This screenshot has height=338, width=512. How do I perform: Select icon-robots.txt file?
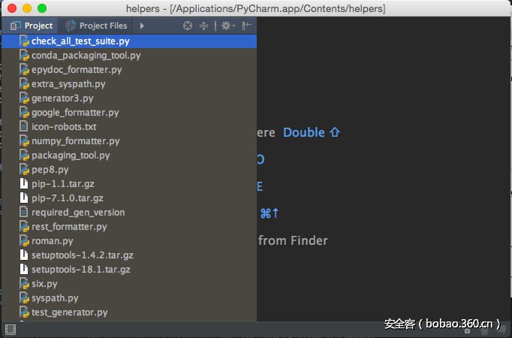click(129, 127)
